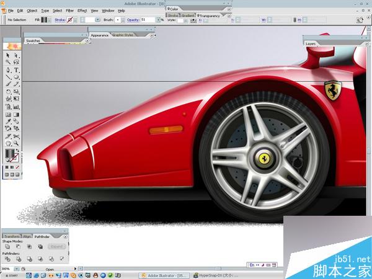Select the Direct Selection tool

coord(16,55)
